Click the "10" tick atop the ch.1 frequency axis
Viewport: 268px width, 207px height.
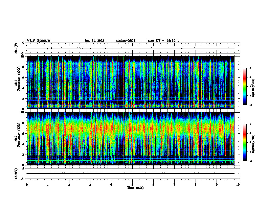[x=23, y=56]
